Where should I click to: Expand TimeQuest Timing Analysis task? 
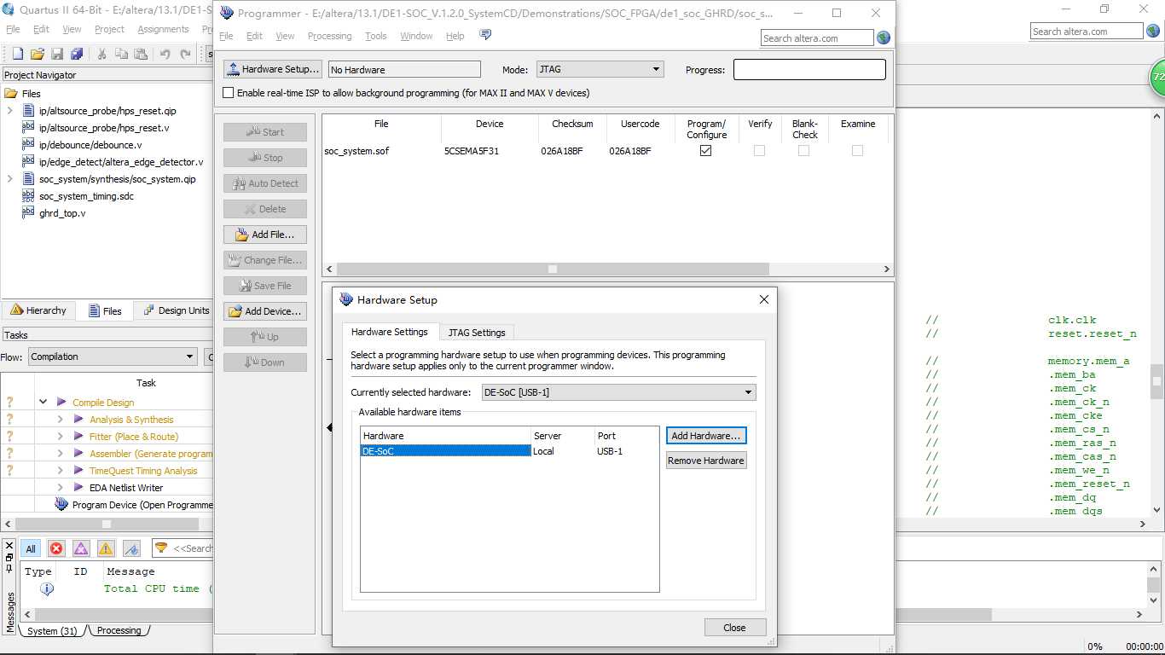pos(60,470)
